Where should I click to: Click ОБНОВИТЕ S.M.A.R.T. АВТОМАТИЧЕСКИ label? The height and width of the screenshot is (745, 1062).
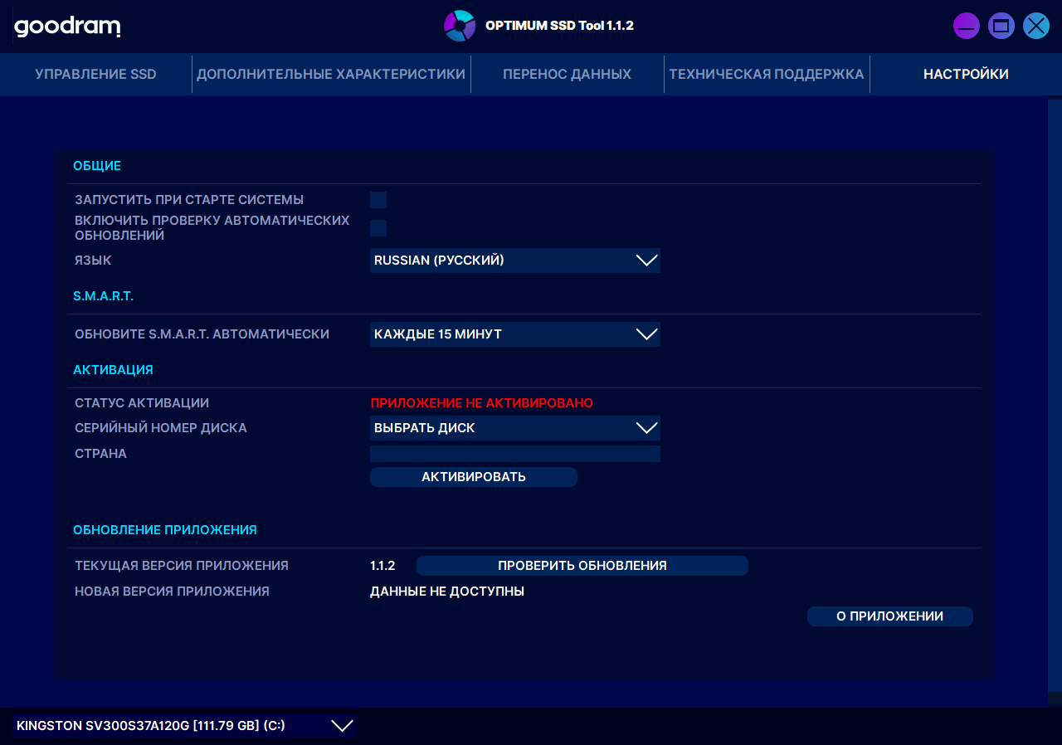(202, 334)
